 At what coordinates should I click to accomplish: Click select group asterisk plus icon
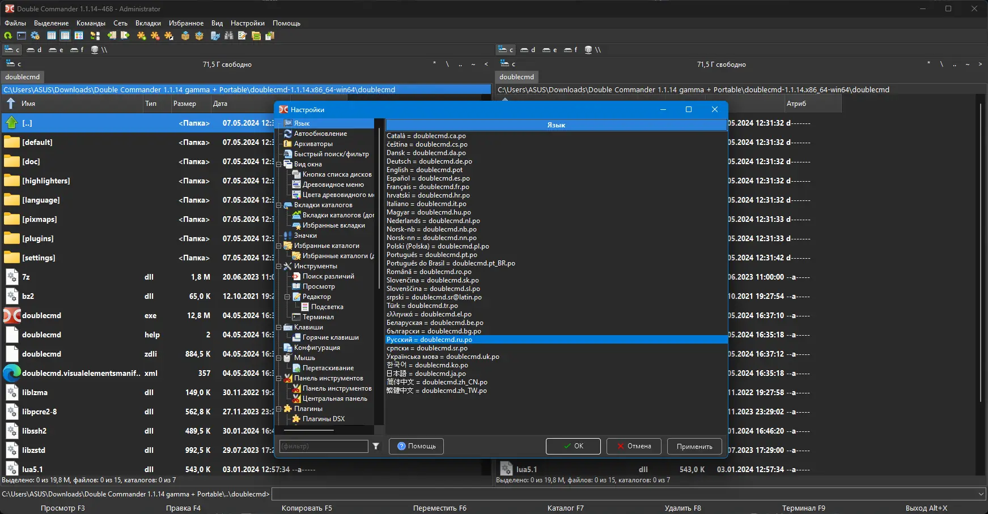pyautogui.click(x=141, y=36)
